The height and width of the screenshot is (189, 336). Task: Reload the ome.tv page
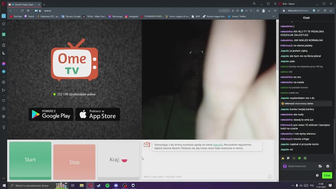click(x=22, y=11)
